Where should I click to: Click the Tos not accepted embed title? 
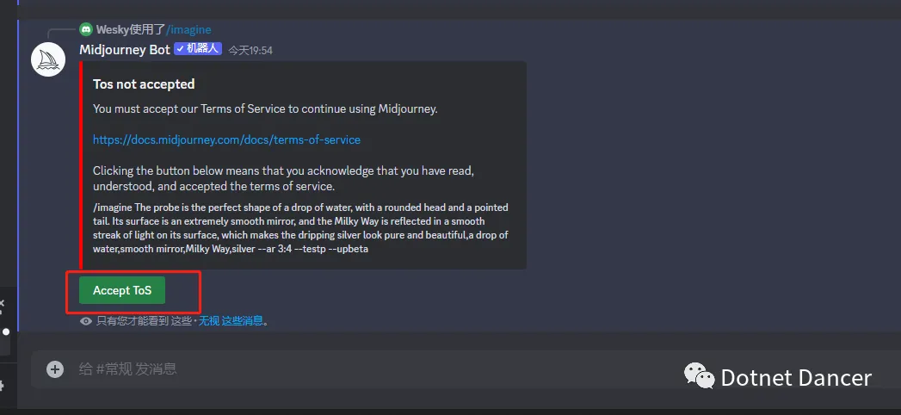[144, 84]
